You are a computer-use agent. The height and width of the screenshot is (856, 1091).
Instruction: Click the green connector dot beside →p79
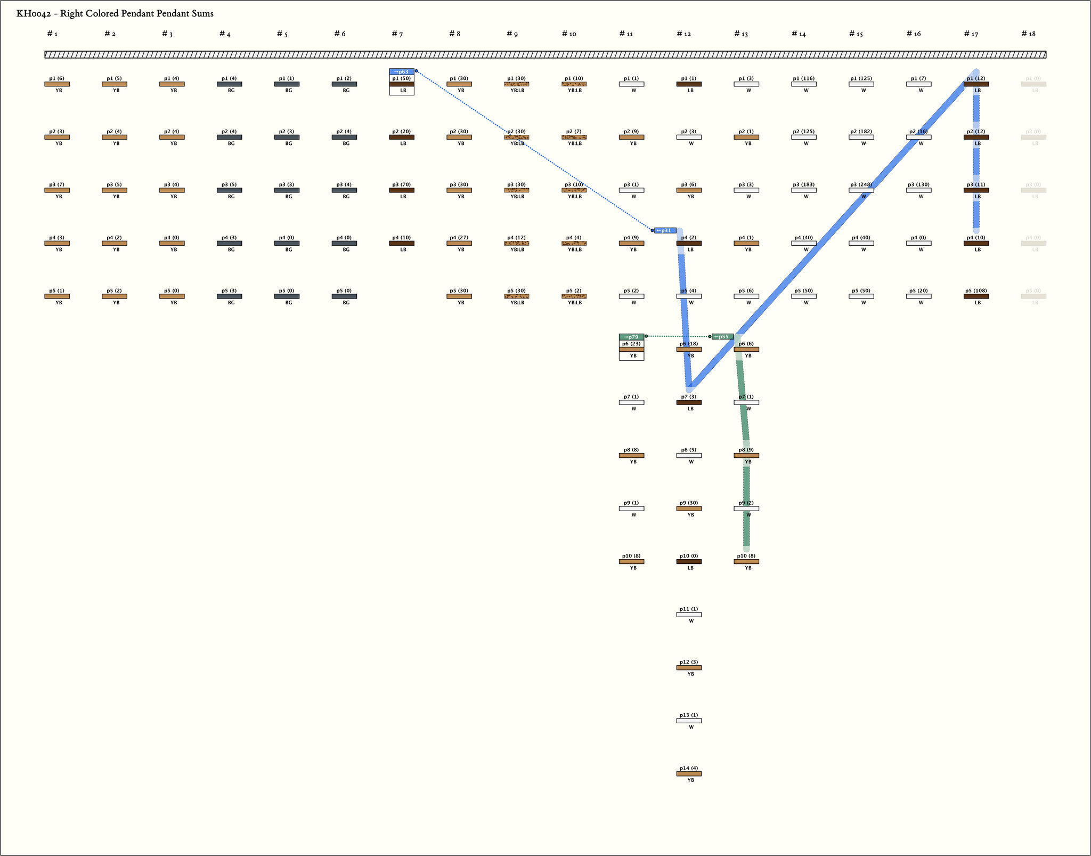click(x=646, y=336)
